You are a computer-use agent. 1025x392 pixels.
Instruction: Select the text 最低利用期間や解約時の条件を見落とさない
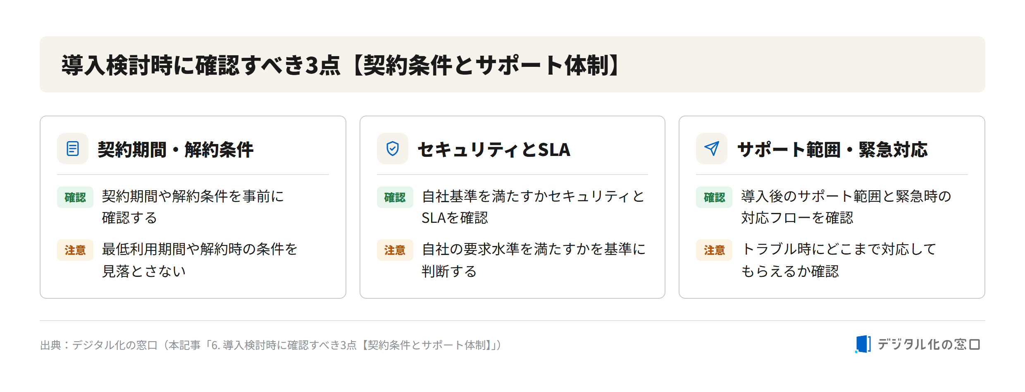(200, 260)
